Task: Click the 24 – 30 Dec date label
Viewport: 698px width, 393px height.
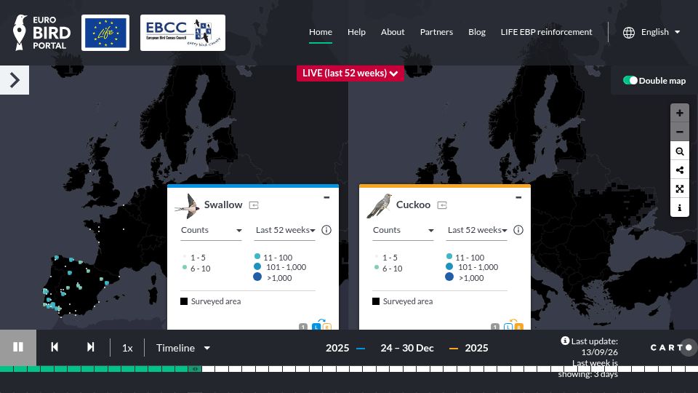Action: point(407,348)
